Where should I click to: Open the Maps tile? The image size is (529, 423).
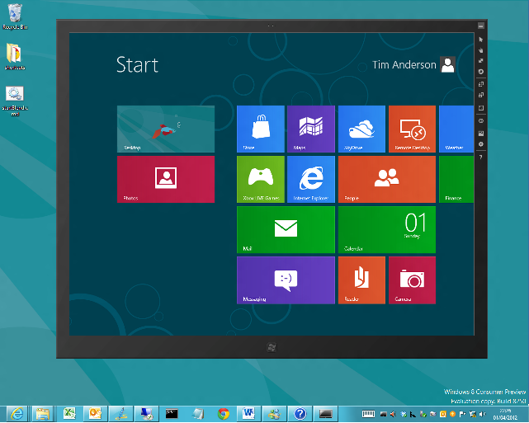click(x=311, y=129)
